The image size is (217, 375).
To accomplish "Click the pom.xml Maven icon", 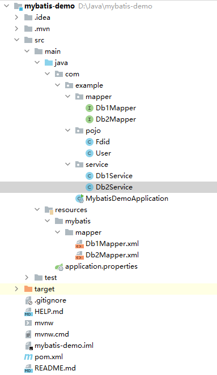I will 28,357.
